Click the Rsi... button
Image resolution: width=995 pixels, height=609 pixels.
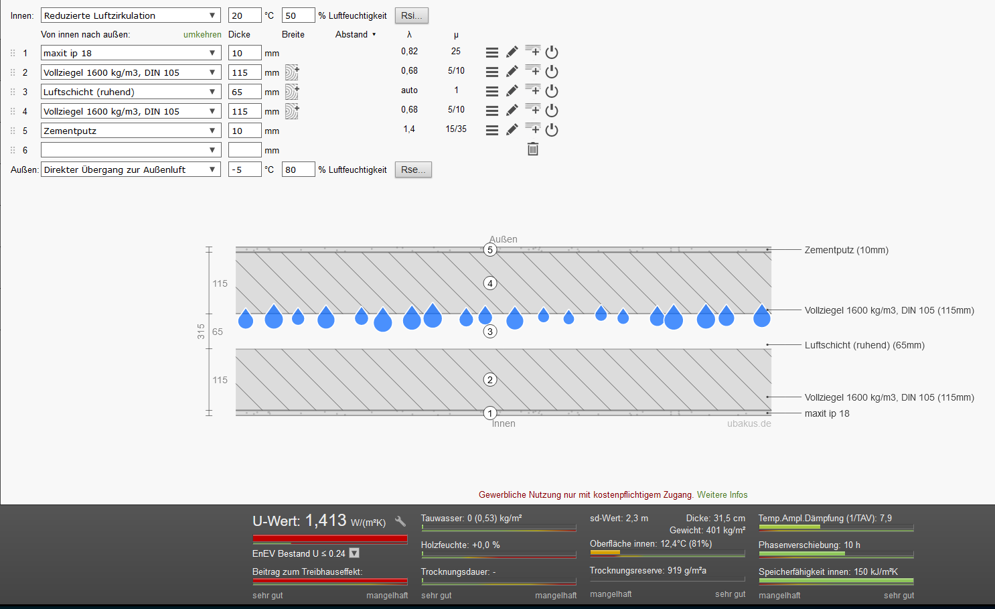(411, 15)
